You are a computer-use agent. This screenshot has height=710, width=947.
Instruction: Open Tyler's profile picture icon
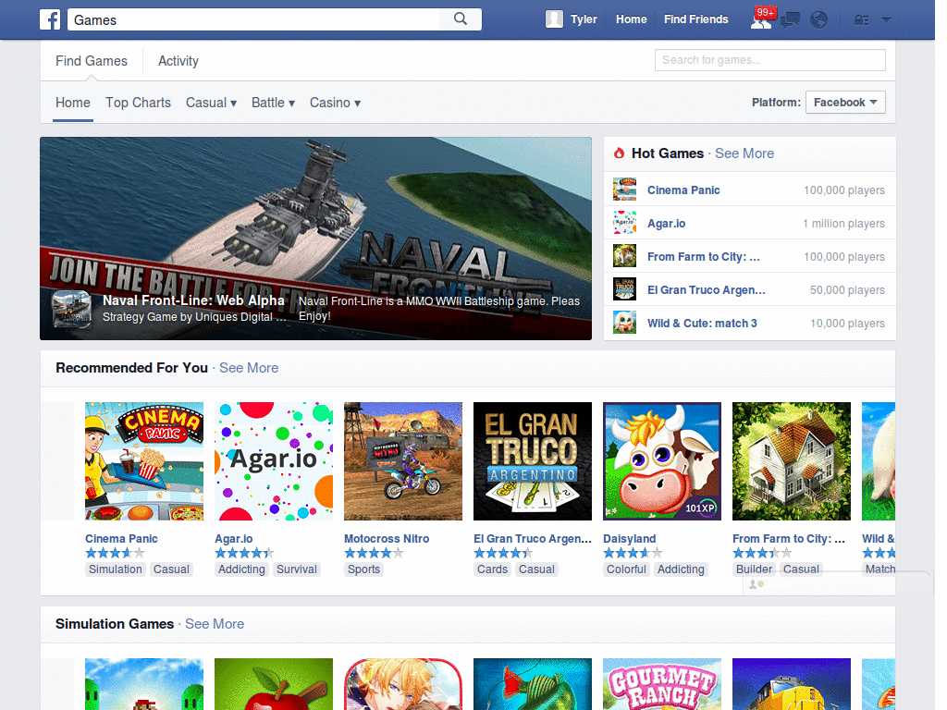tap(554, 19)
